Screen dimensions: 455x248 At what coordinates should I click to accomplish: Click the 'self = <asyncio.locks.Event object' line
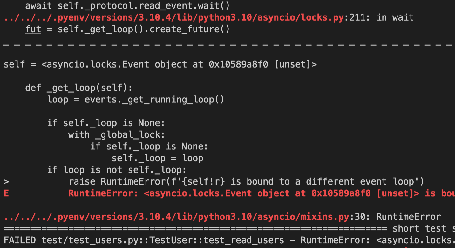[160, 64]
